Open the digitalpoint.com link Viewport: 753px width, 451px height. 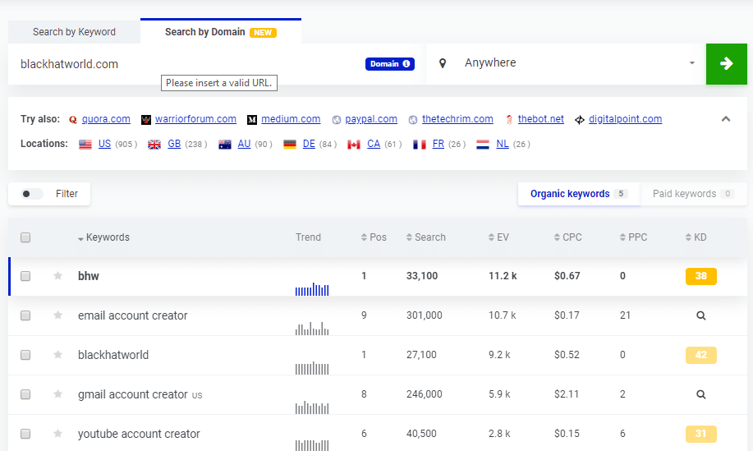(x=625, y=119)
